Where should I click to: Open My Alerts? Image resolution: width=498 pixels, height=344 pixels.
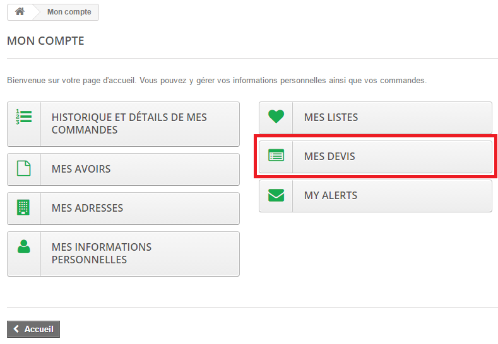coord(376,196)
